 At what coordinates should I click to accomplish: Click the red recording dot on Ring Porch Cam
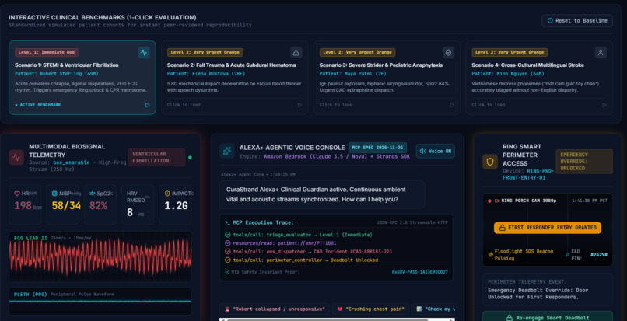tap(489, 201)
